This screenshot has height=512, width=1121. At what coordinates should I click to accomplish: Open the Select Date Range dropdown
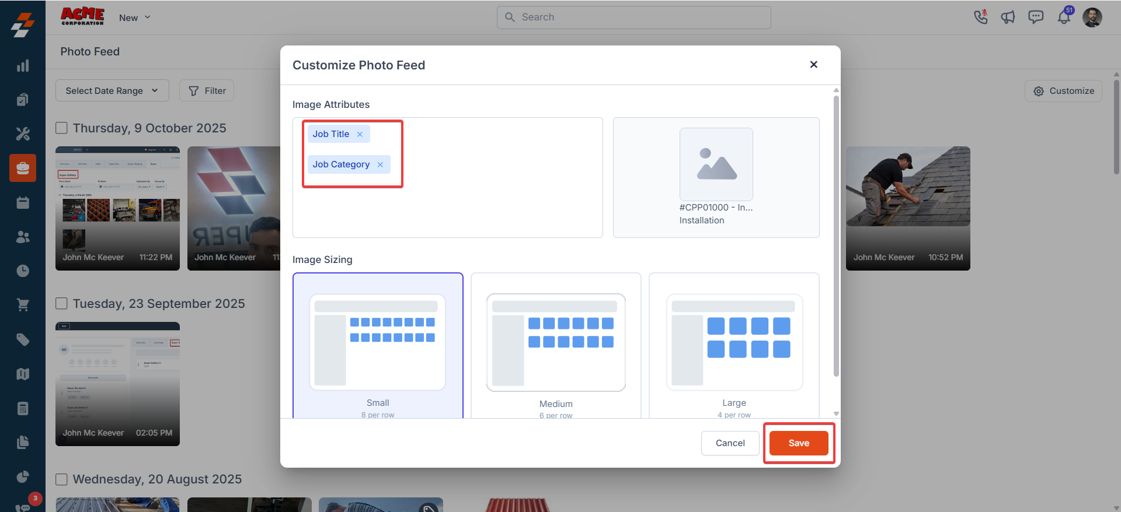[x=112, y=90]
